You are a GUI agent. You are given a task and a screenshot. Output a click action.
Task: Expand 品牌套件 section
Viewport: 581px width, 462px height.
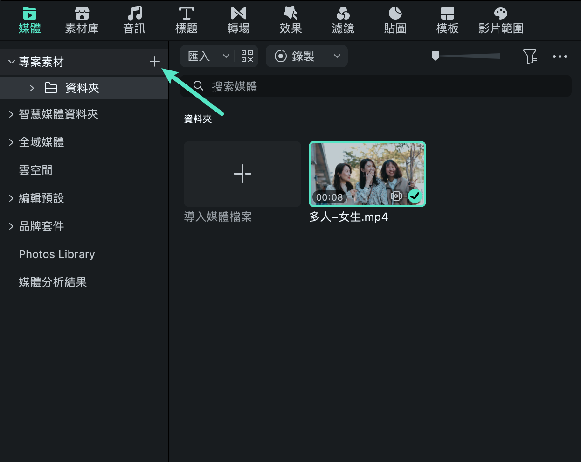point(11,226)
